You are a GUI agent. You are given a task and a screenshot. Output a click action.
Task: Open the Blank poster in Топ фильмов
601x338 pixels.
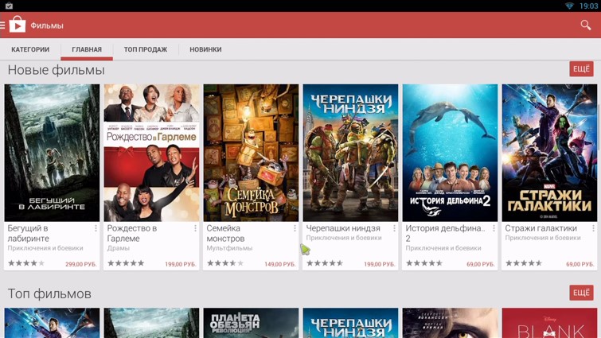[x=549, y=323]
